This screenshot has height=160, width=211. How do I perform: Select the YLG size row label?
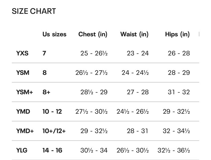coord(22,150)
